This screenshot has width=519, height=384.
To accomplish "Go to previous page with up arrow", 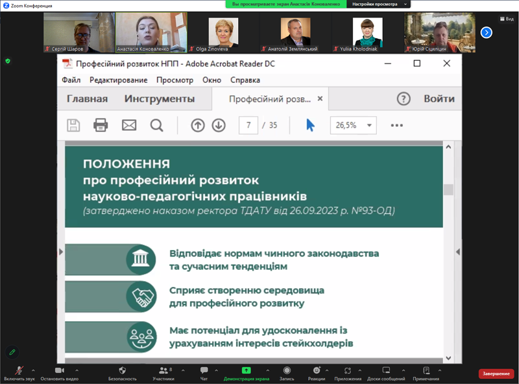I will (x=198, y=126).
